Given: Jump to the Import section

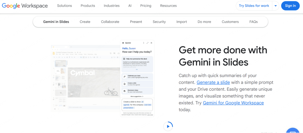Looking at the screenshot, I should pos(181,22).
